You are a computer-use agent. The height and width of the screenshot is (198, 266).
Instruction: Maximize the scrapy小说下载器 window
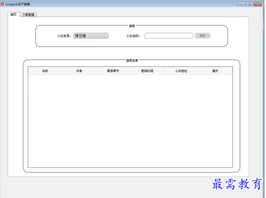250,4
